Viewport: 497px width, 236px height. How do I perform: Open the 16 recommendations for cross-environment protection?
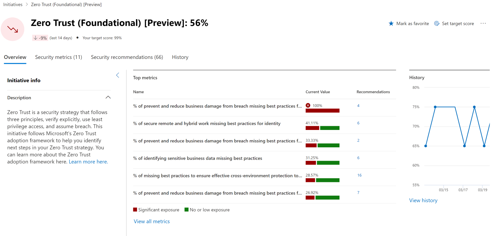359,175
